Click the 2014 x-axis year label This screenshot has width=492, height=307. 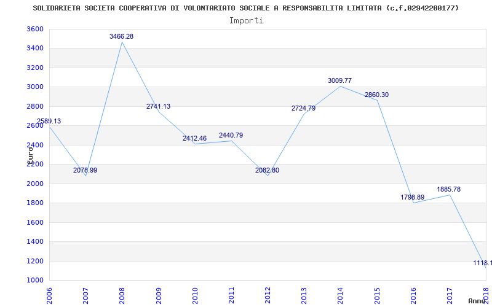[x=341, y=295]
